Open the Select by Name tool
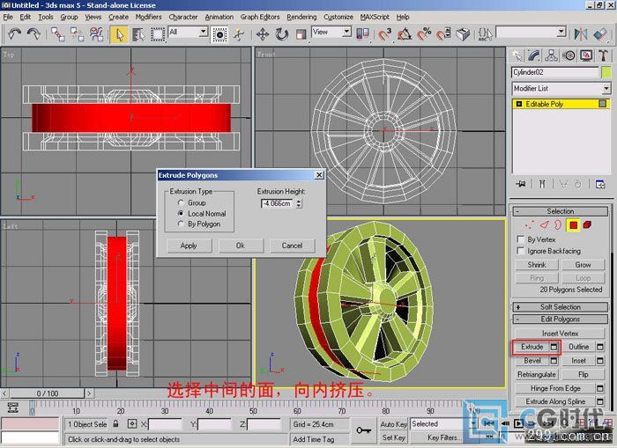This screenshot has height=448, width=617. tap(138, 34)
